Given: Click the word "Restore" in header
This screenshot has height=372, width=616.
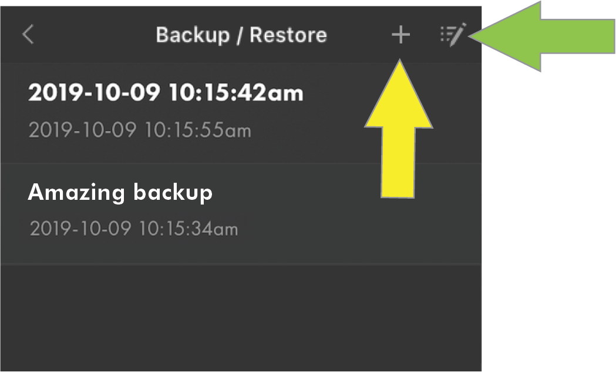Looking at the screenshot, I should coord(288,35).
